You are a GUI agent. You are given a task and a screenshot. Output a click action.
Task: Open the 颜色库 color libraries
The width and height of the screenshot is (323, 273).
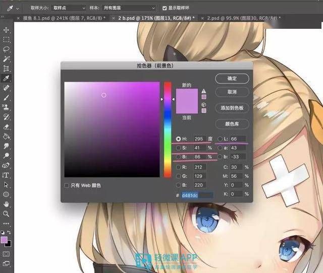pos(232,124)
